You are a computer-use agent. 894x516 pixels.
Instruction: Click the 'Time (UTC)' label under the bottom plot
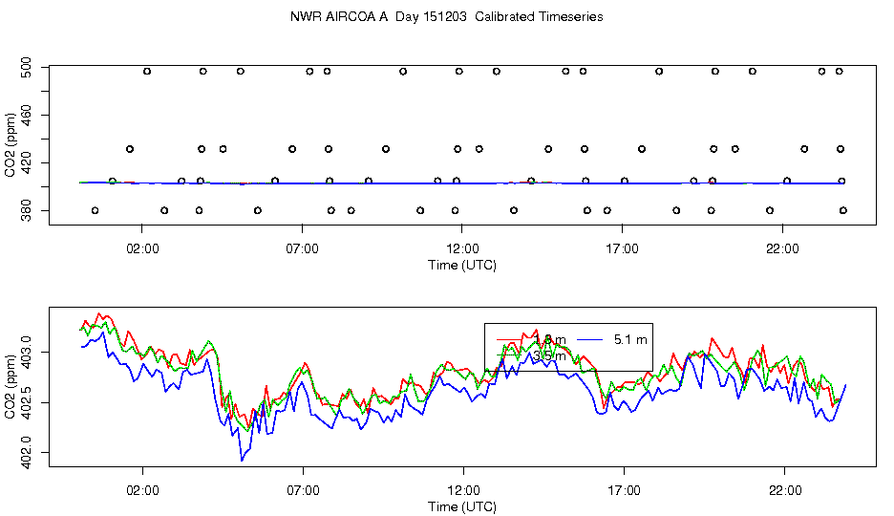pyautogui.click(x=462, y=506)
